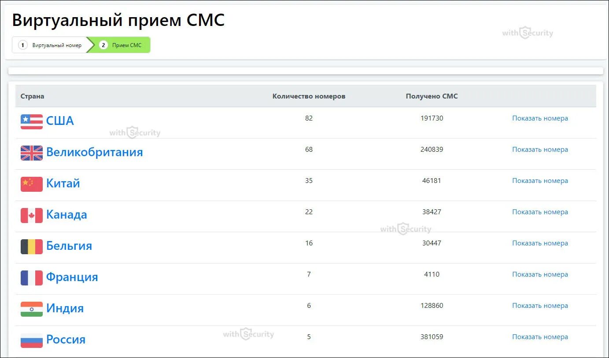
Task: Show numbers for Канада row
Action: (x=540, y=212)
